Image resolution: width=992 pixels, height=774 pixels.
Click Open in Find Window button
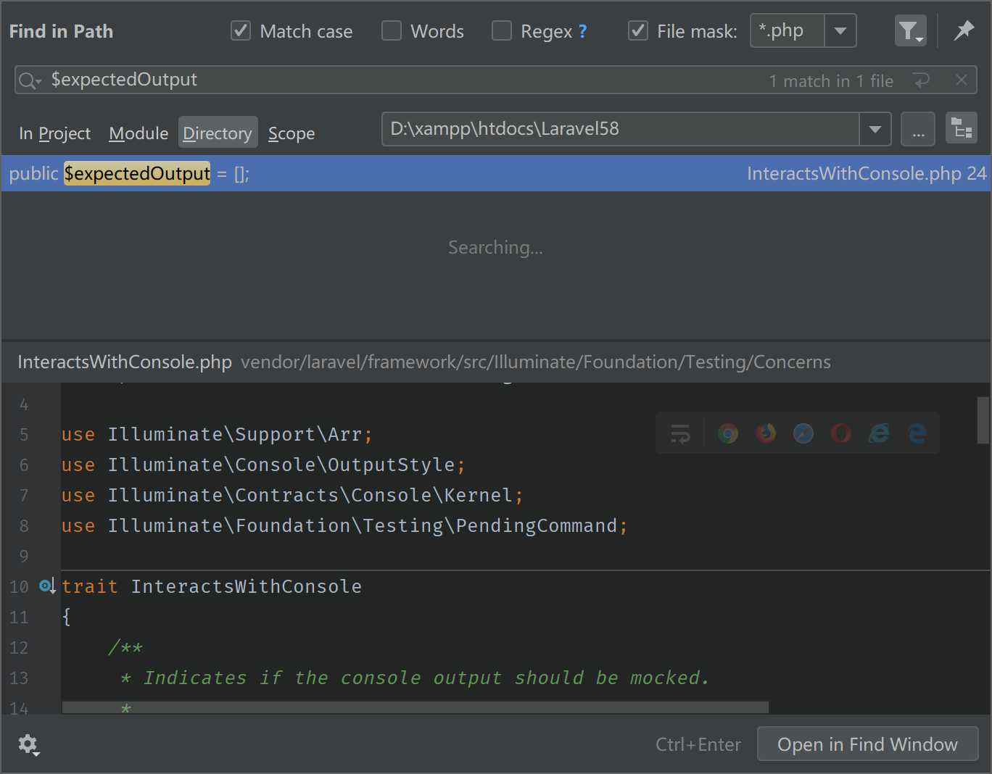pyautogui.click(x=867, y=744)
